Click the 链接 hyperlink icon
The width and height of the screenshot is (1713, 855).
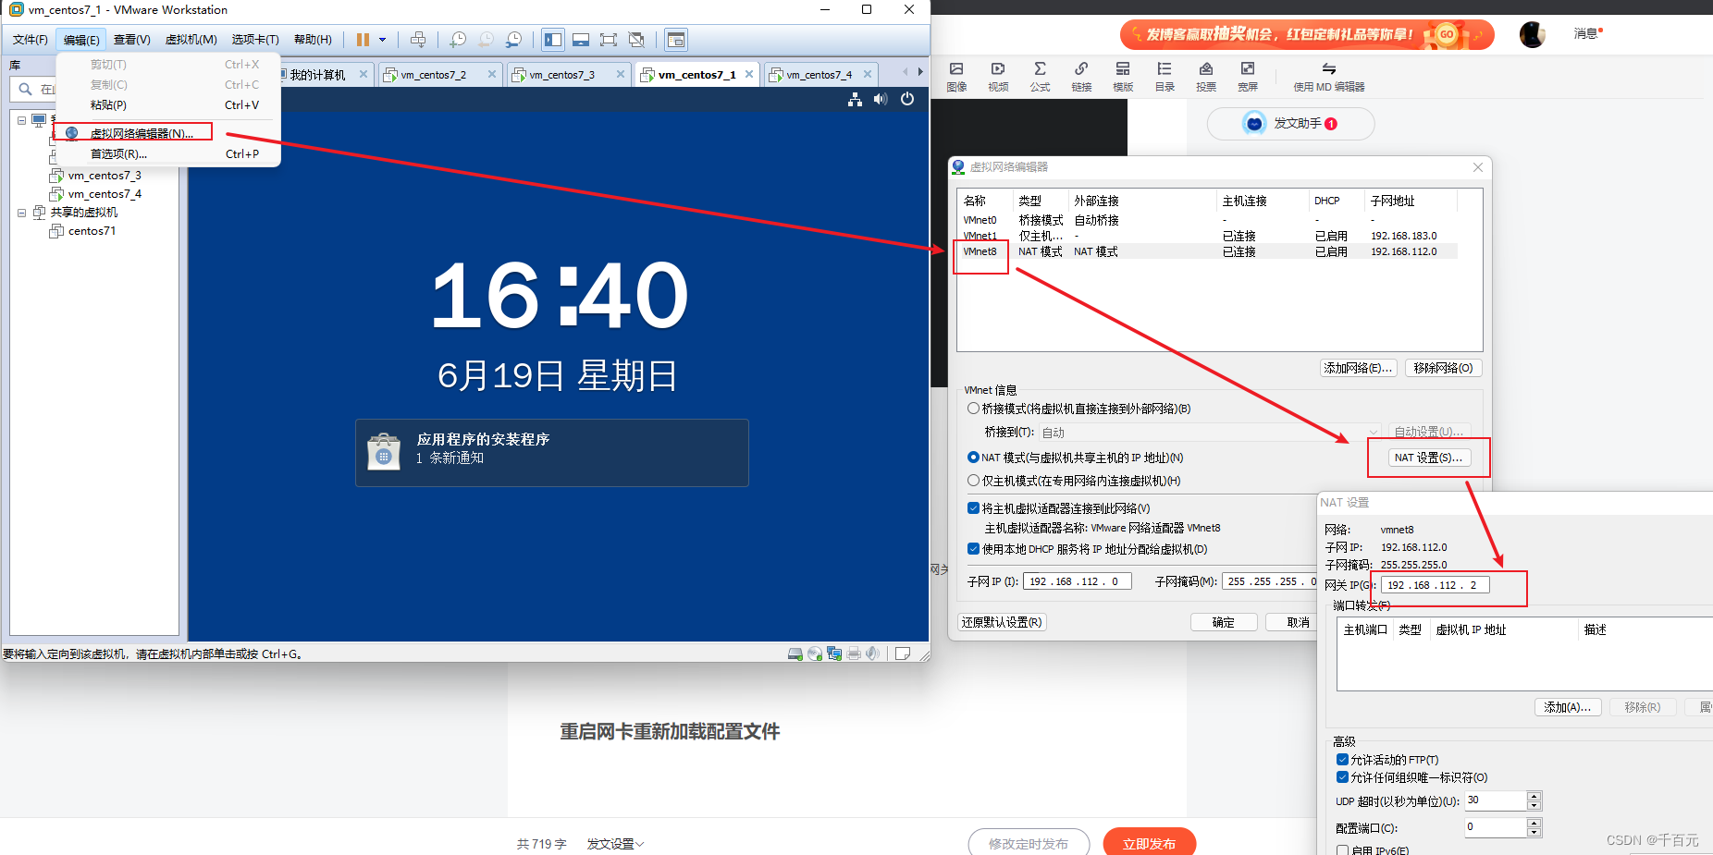coord(1081,76)
